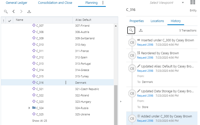This screenshot has width=200, height=125.
Task: Switch to the General Ledger viewpoint tab
Action: tap(16, 3)
